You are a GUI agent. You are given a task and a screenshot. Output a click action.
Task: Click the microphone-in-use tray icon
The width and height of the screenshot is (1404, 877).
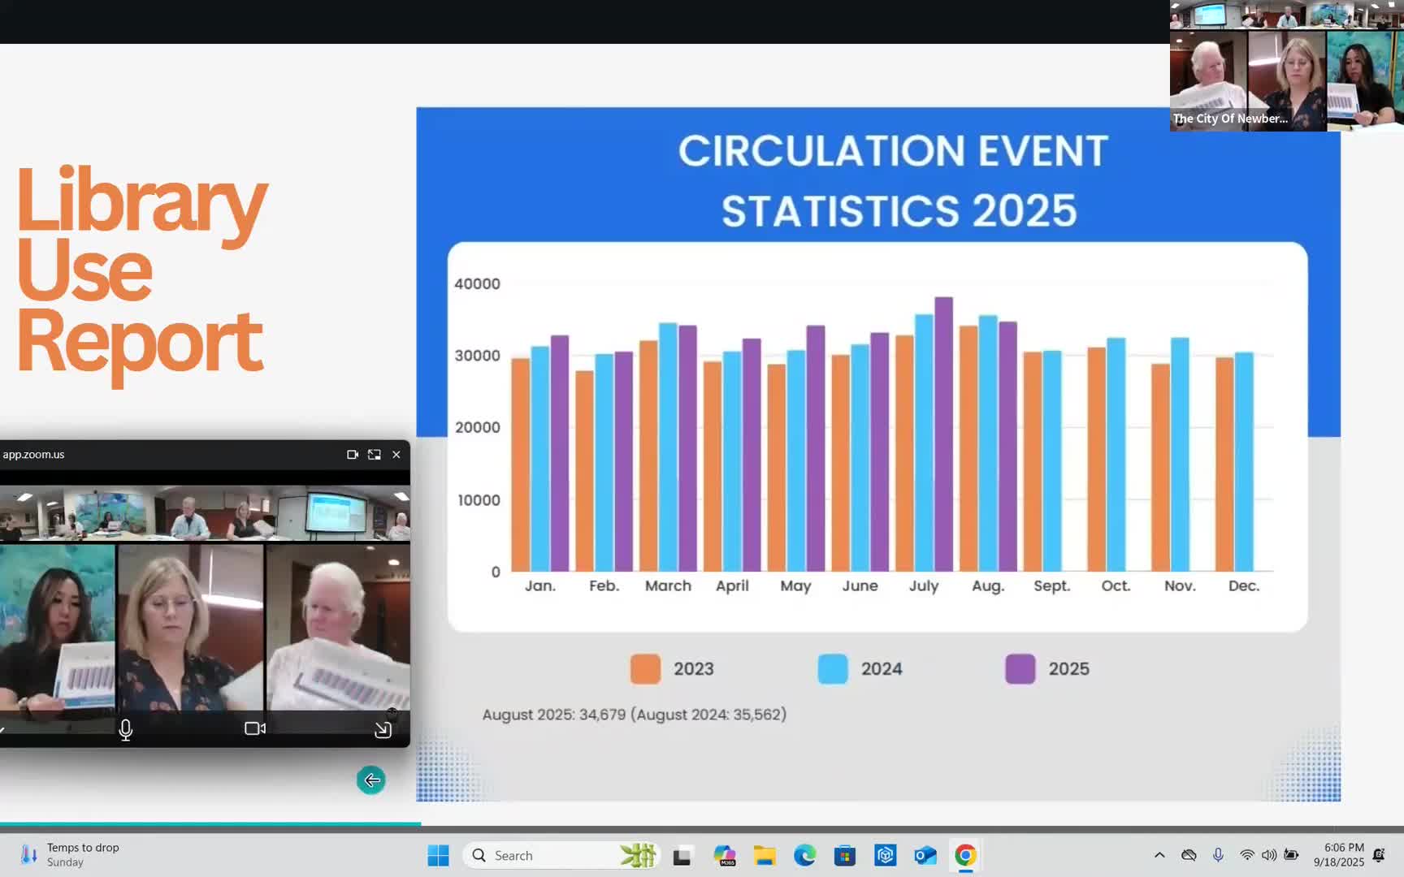pyautogui.click(x=1218, y=855)
